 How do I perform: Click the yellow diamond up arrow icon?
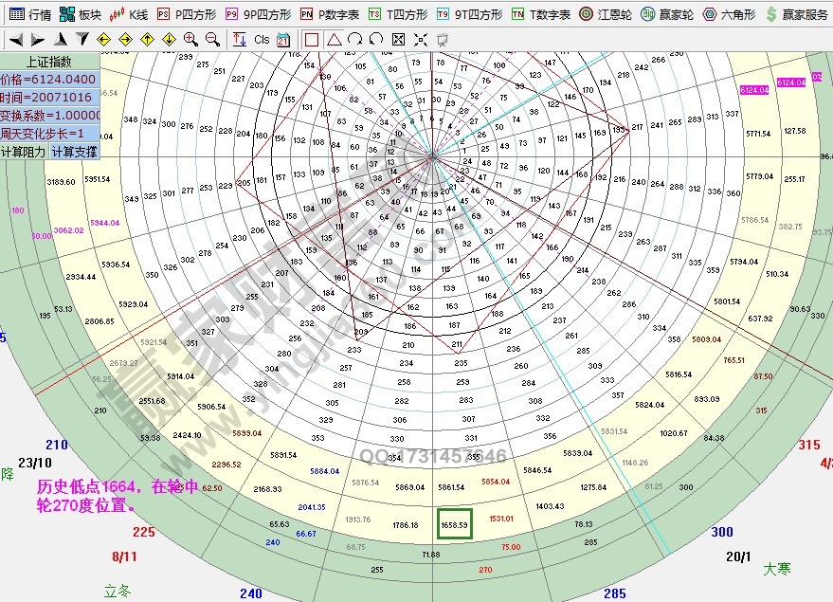coord(147,39)
